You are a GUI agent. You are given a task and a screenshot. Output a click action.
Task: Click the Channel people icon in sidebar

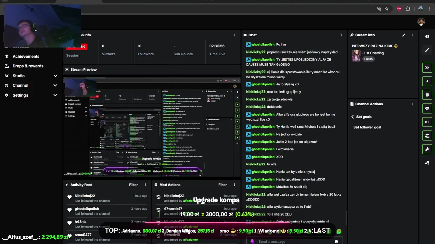point(7,85)
